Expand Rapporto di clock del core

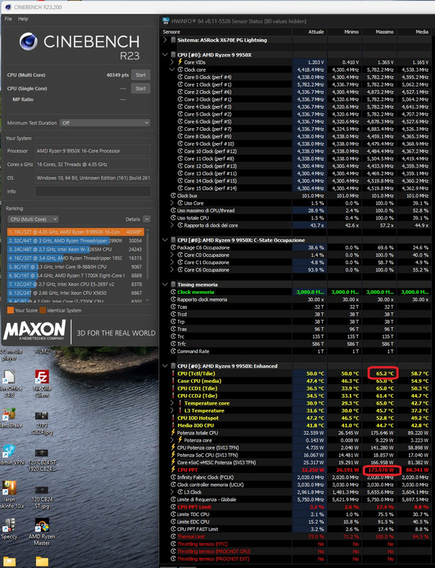pyautogui.click(x=172, y=225)
